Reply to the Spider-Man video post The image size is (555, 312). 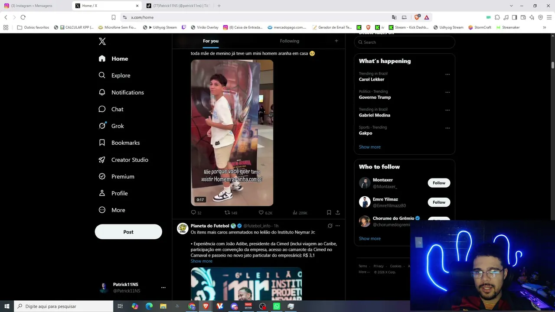(196, 213)
